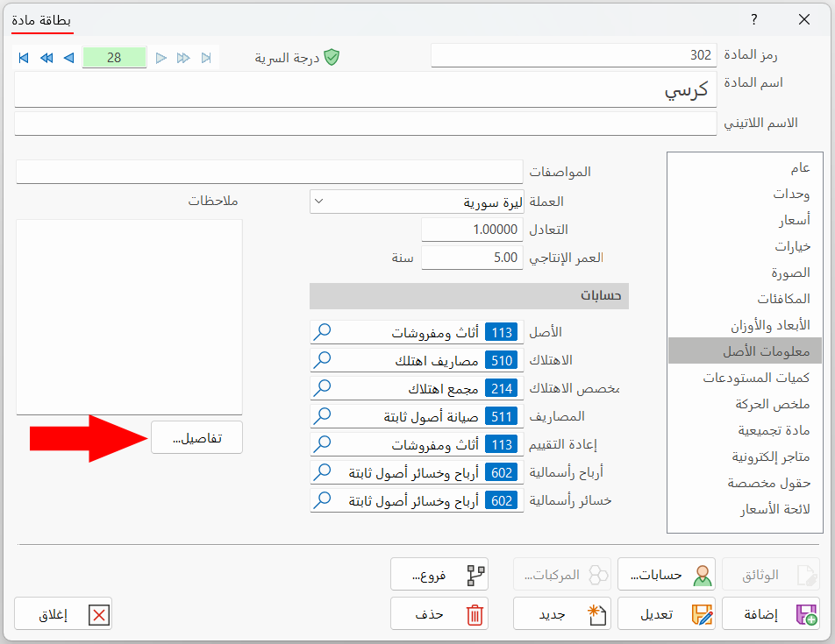
Task: Click the رمز المادة code field
Action: click(x=574, y=55)
